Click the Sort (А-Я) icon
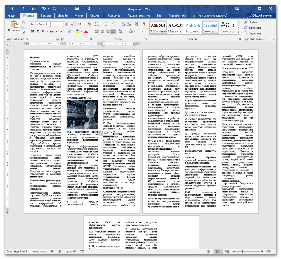Screen dimensions: 281x259 tap(137, 24)
